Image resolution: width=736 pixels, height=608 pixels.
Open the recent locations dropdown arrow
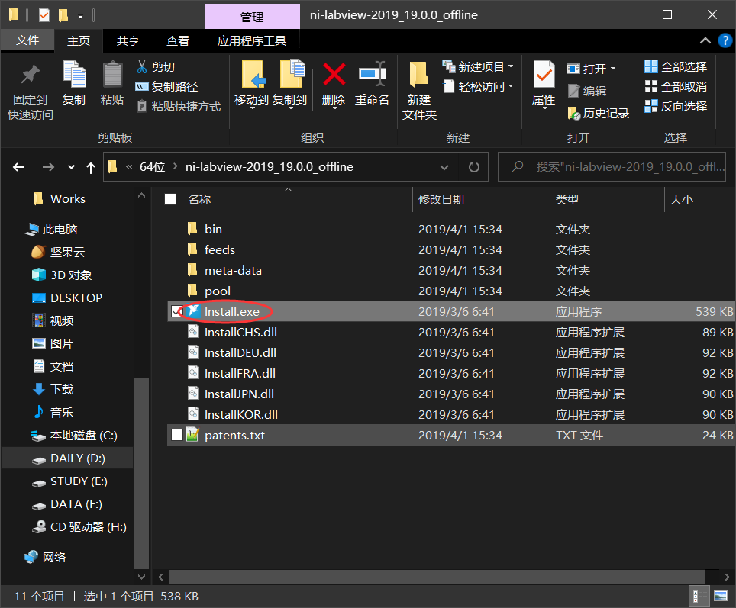[x=71, y=167]
